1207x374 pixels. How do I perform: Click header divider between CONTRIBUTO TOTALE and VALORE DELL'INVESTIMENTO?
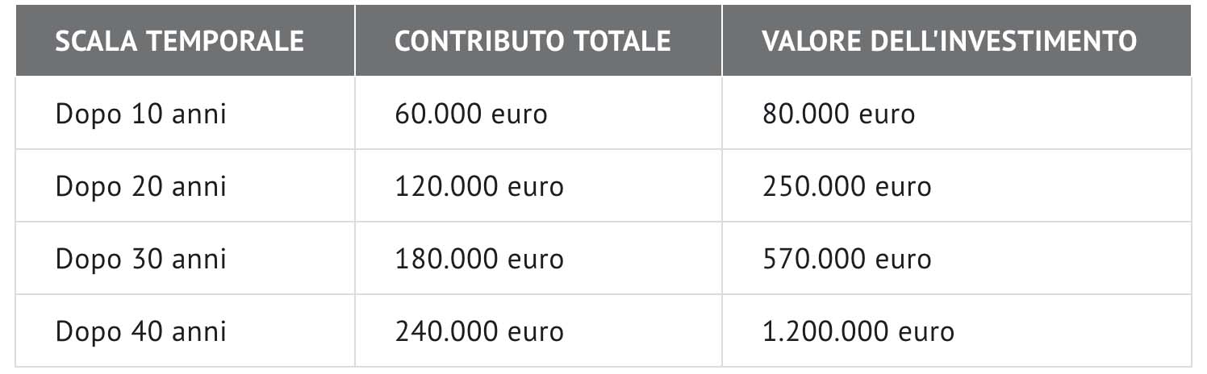point(722,41)
